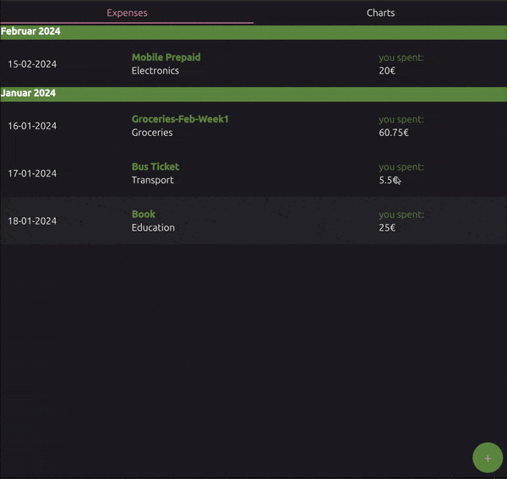Switch to the Charts tab
Viewport: 507px width, 479px height.
click(x=380, y=13)
